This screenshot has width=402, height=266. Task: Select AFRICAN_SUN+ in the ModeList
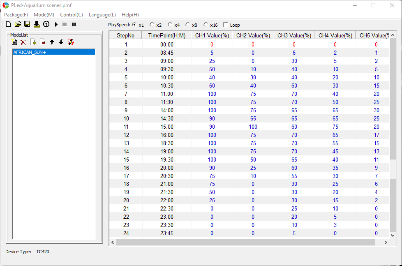tap(54, 52)
